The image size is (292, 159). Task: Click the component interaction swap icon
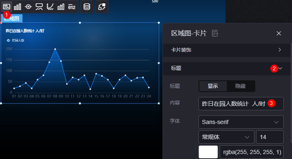tap(102, 7)
